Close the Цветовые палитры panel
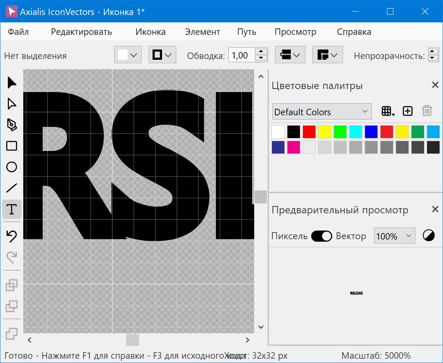 click(x=435, y=85)
